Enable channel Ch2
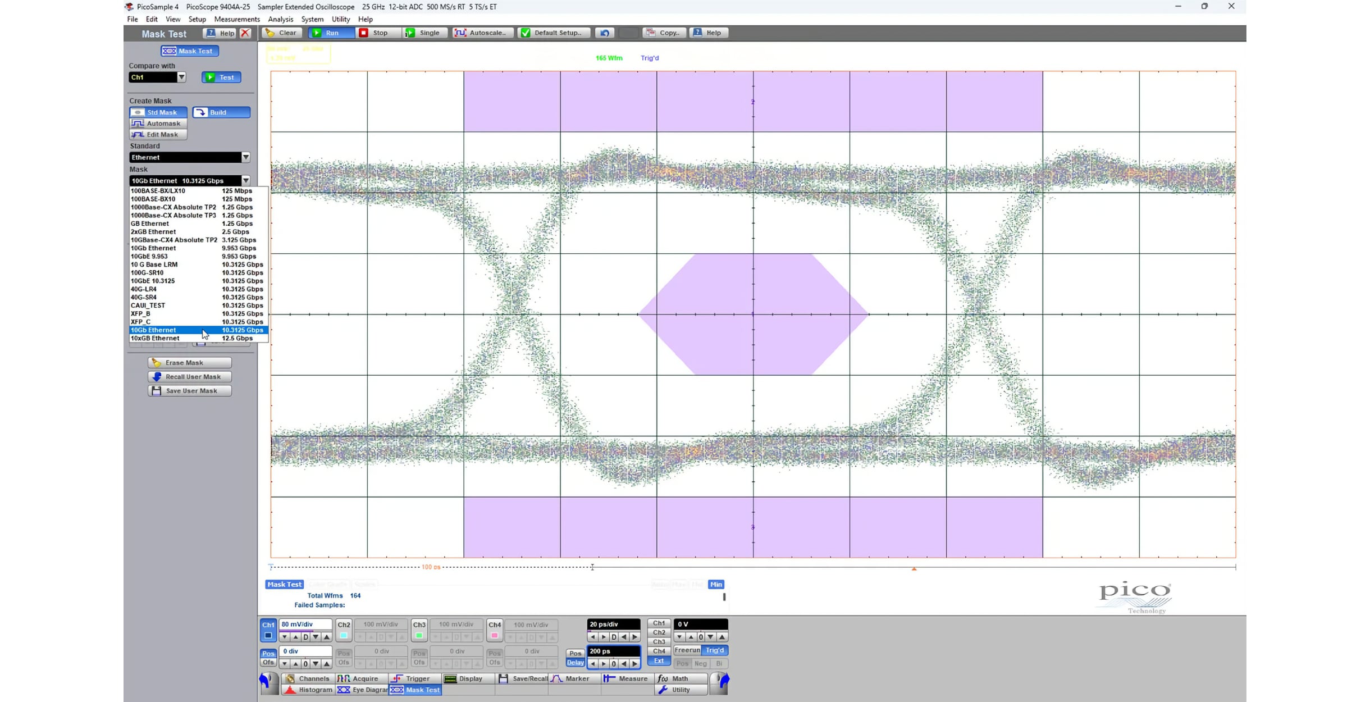1370x702 pixels. (344, 630)
